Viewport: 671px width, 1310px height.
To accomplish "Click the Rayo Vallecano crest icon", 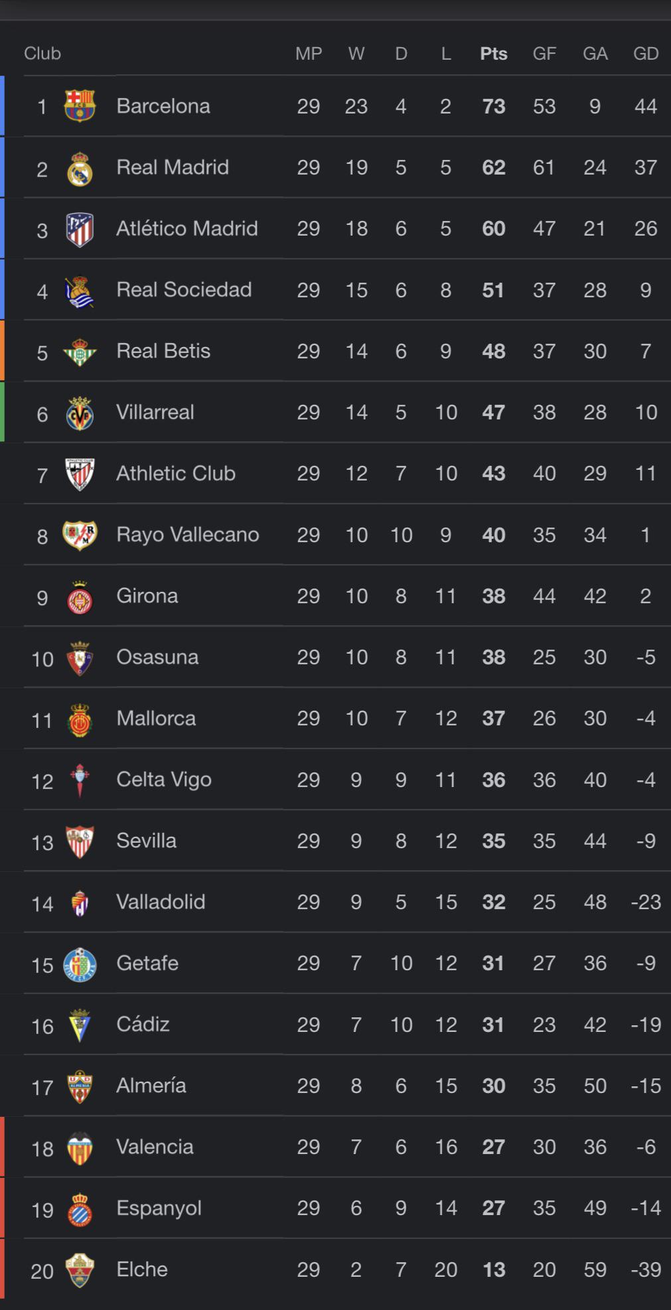I will point(80,535).
